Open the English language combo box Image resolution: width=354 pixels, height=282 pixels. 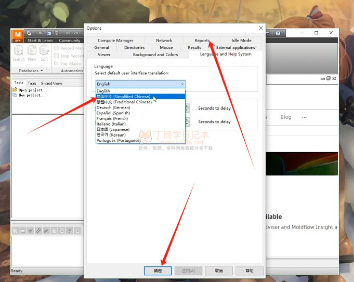click(x=140, y=84)
